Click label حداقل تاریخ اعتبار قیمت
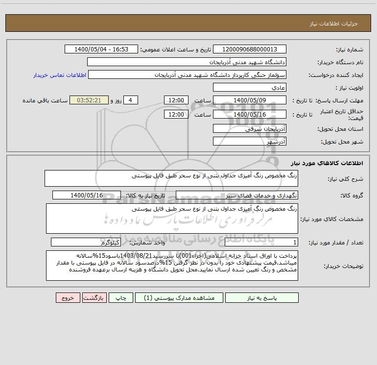Screen dimensions: 377x365 tap(342, 115)
